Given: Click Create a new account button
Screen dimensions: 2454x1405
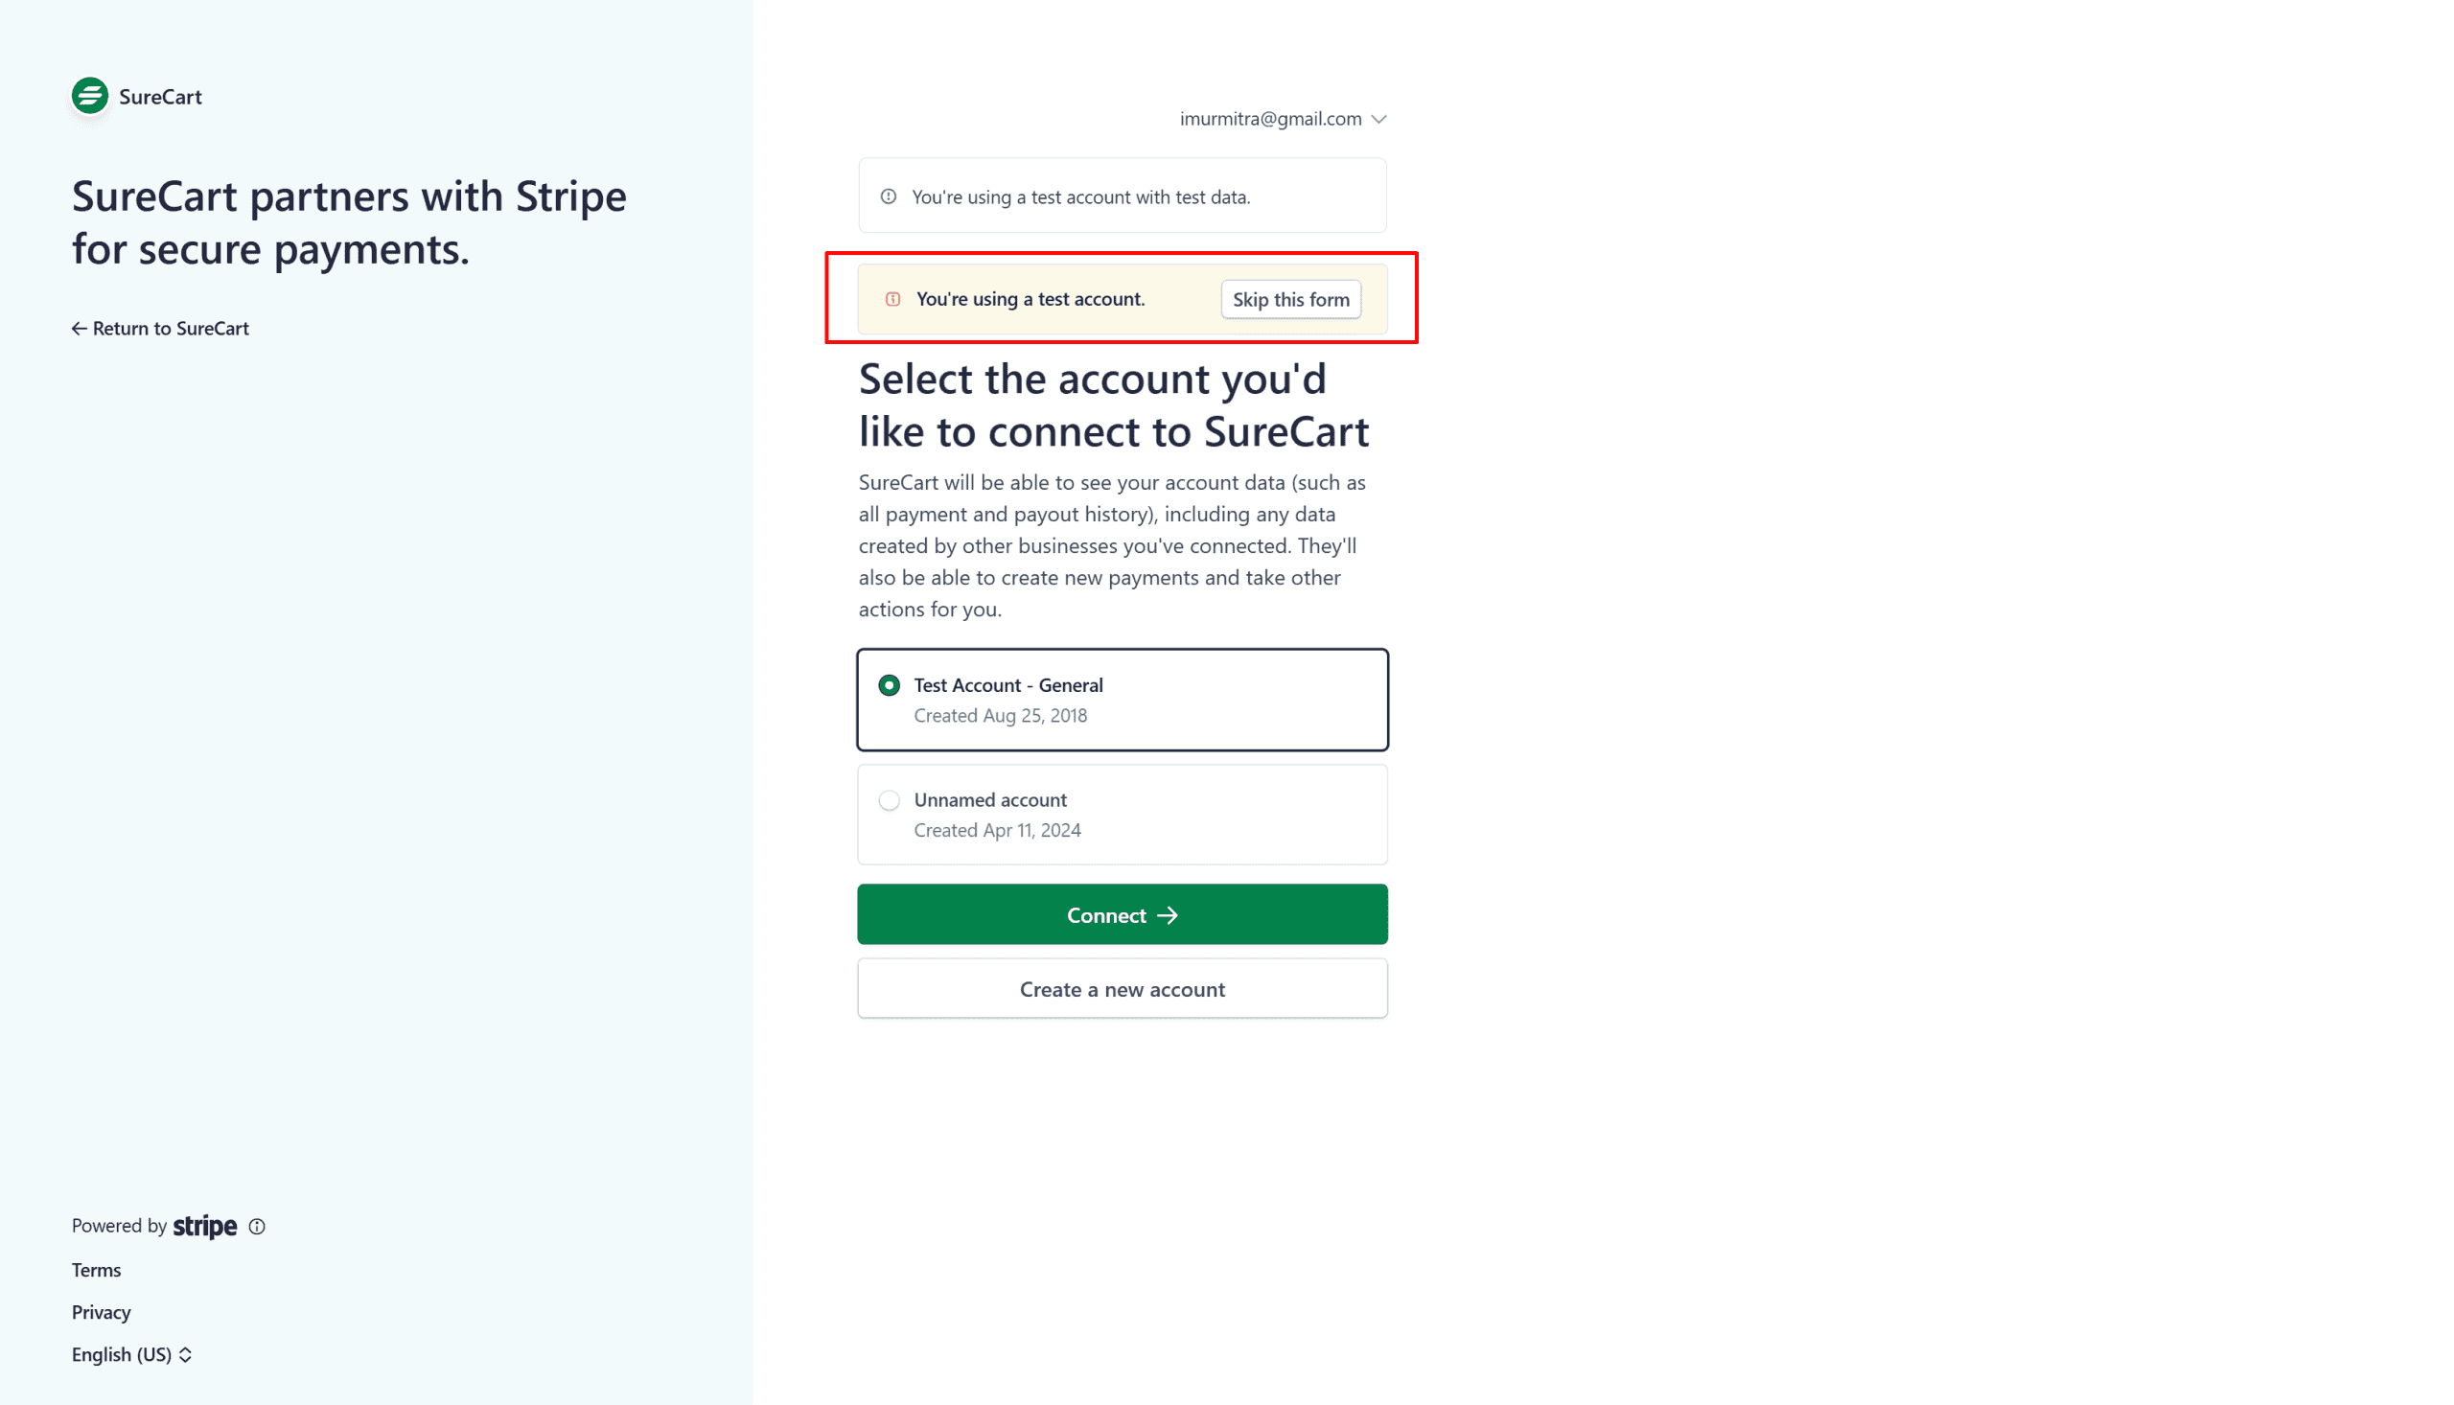Looking at the screenshot, I should [x=1122, y=989].
